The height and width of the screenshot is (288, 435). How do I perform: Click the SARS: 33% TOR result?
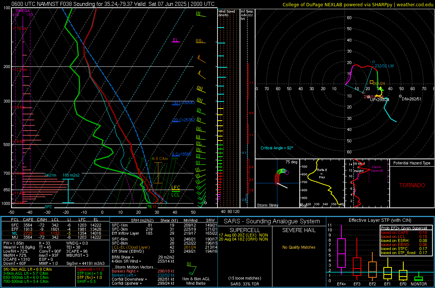(x=245, y=284)
